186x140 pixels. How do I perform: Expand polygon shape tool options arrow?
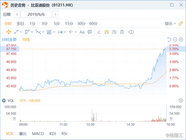coord(32,32)
